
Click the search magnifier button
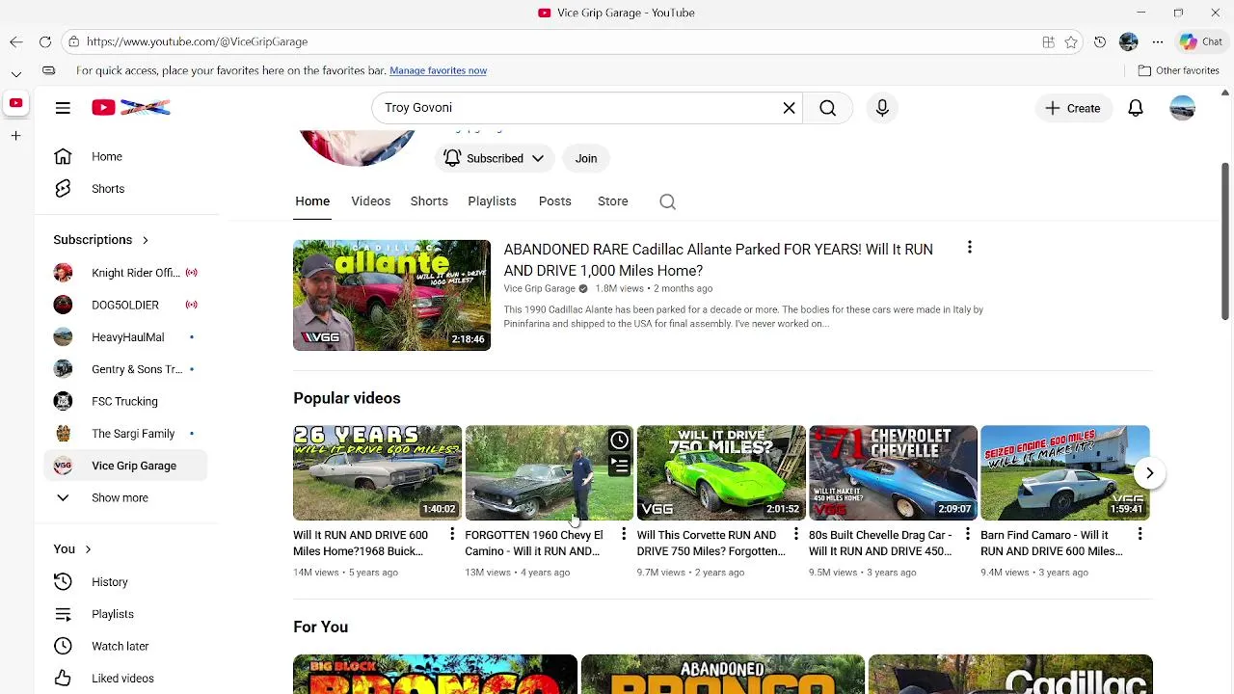[x=827, y=108]
